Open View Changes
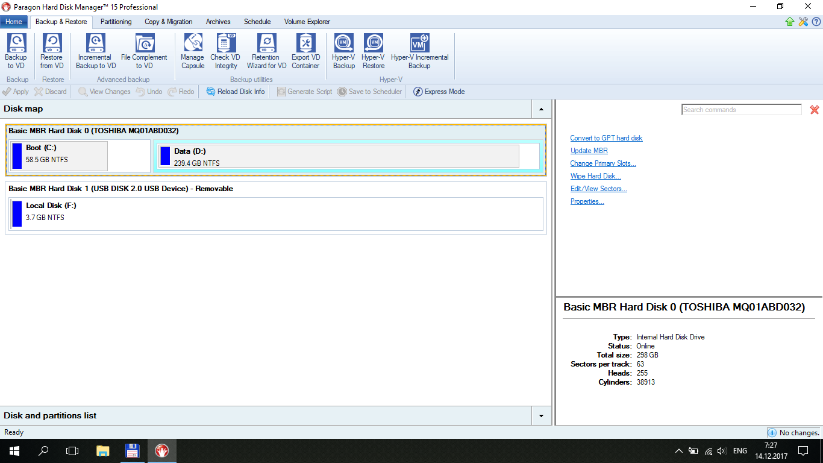Screen dimensions: 823x463 coord(104,92)
